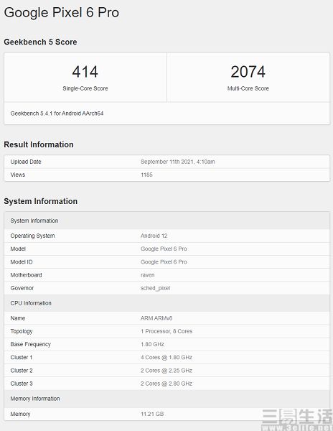
Task: Click the Single-Core Score label
Action: [85, 88]
